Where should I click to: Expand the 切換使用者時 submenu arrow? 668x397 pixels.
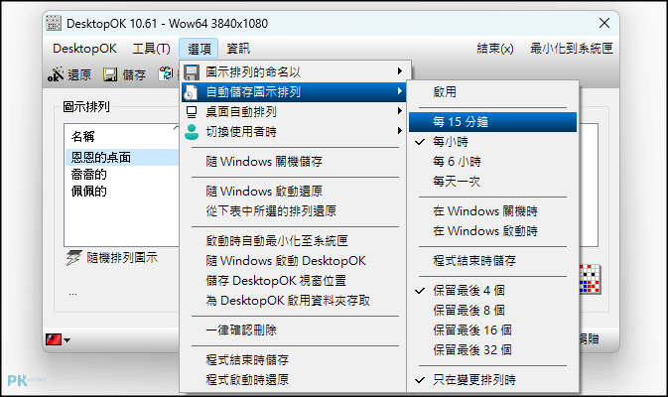coord(400,131)
